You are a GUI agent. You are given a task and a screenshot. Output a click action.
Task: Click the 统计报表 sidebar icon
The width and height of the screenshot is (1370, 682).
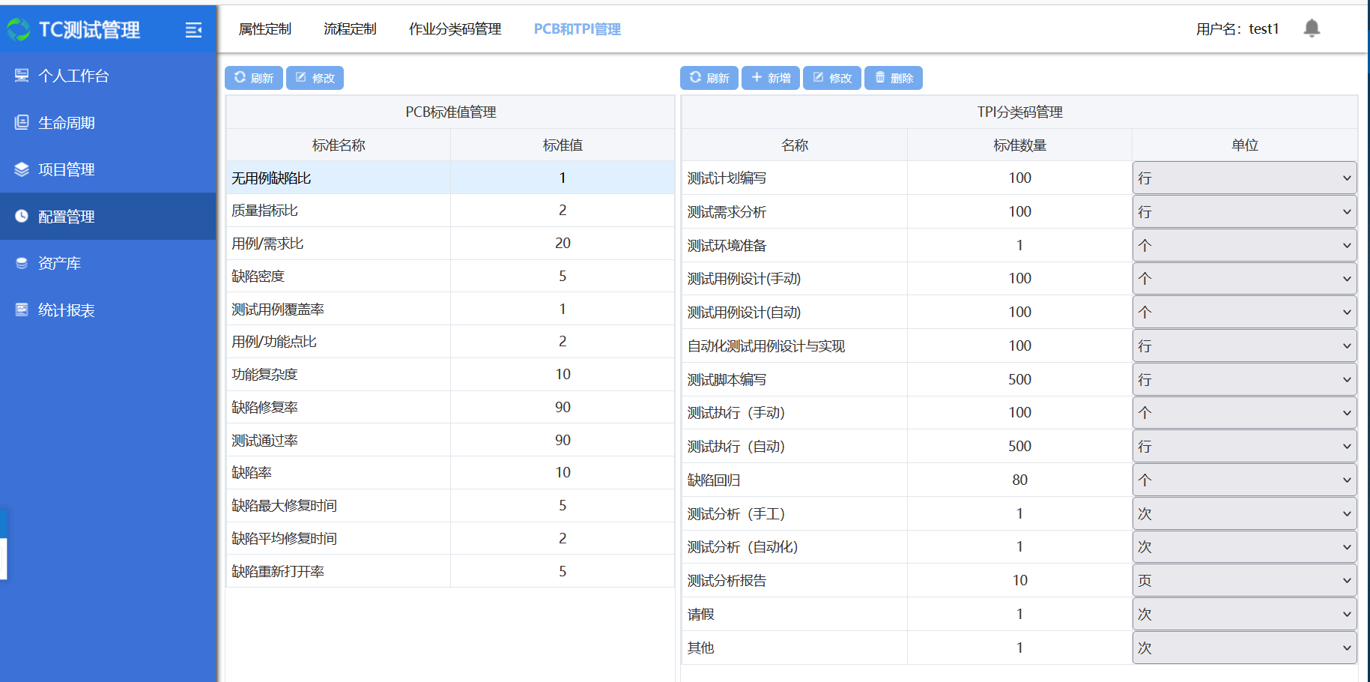(22, 310)
